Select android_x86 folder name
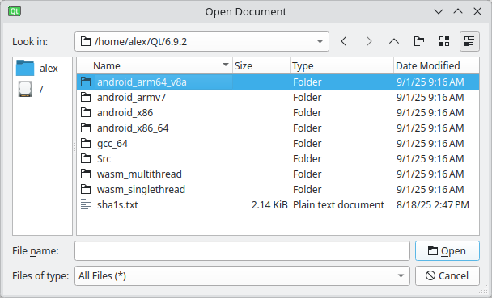Viewport: 492px width, 298px height. 125,113
